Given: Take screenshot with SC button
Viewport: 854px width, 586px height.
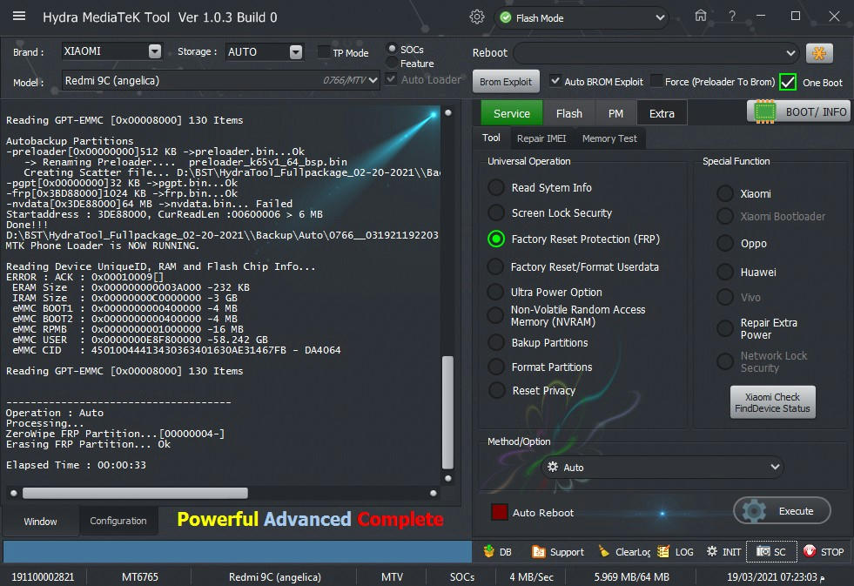Looking at the screenshot, I should coord(771,552).
